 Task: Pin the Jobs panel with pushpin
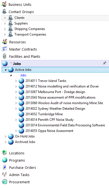pos(105,63)
